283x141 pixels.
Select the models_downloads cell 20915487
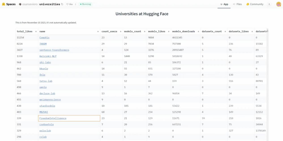[186, 50]
